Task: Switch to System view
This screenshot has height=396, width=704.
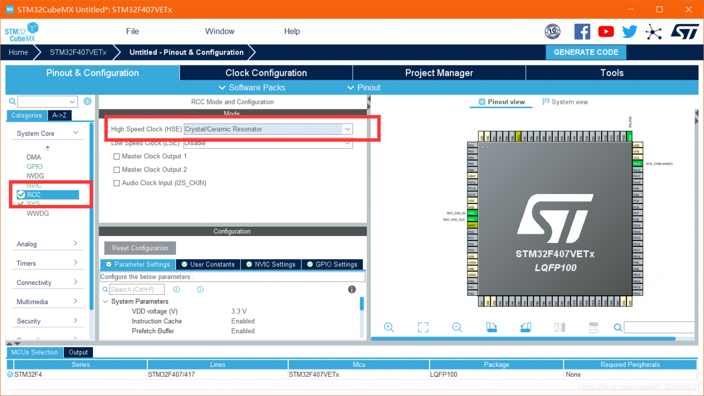Action: (565, 102)
